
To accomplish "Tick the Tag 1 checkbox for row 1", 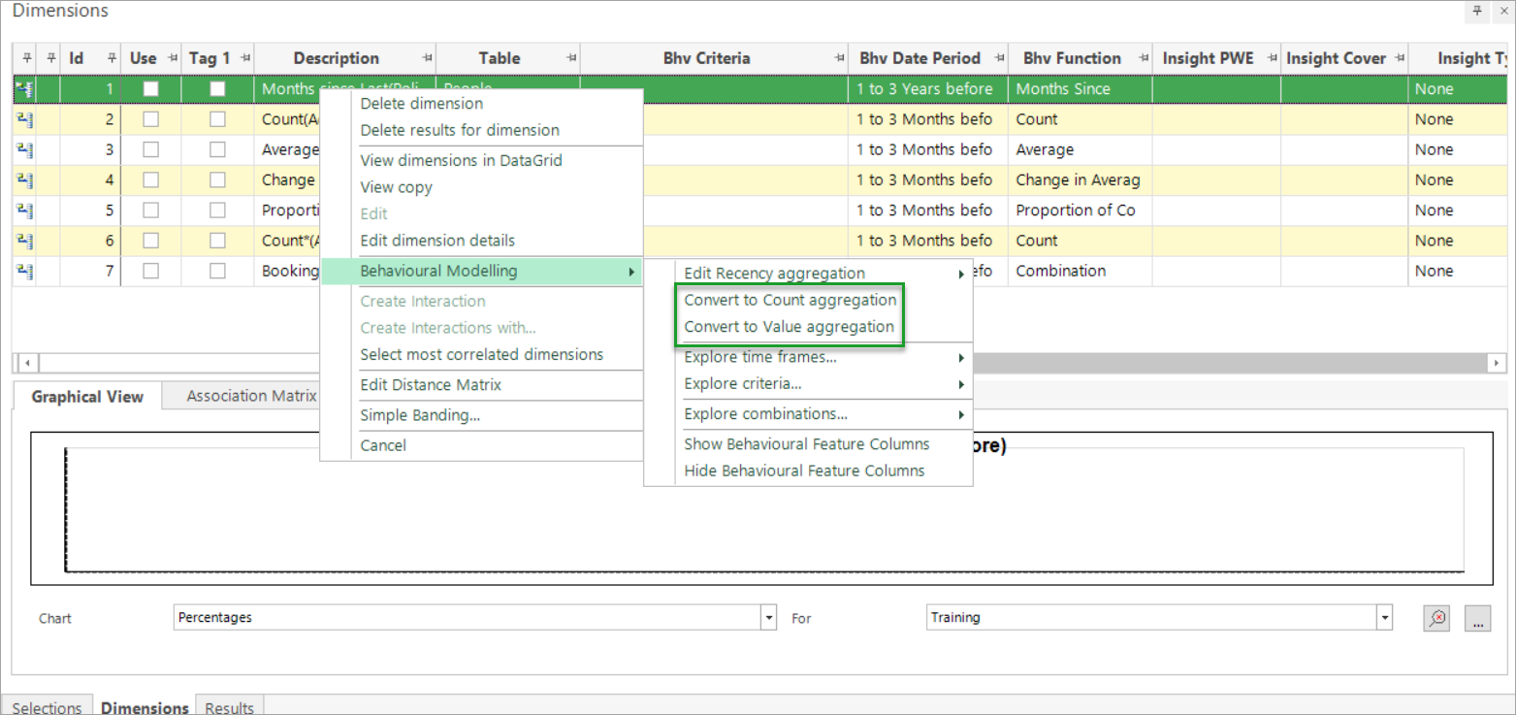I will coord(218,89).
